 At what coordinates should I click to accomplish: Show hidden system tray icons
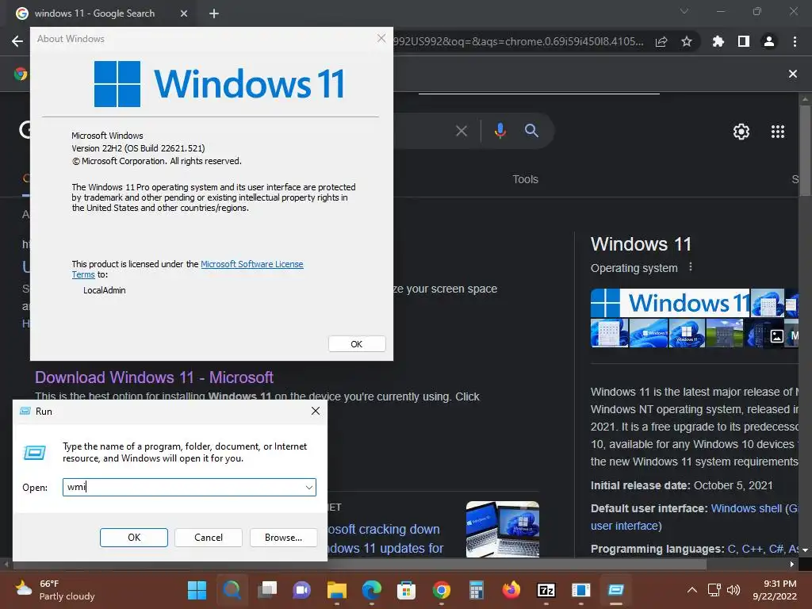point(691,590)
